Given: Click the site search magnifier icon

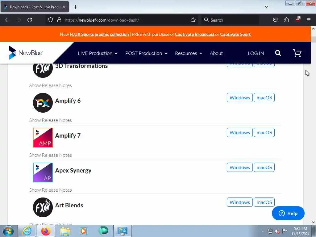Looking at the screenshot, I should [x=278, y=53].
